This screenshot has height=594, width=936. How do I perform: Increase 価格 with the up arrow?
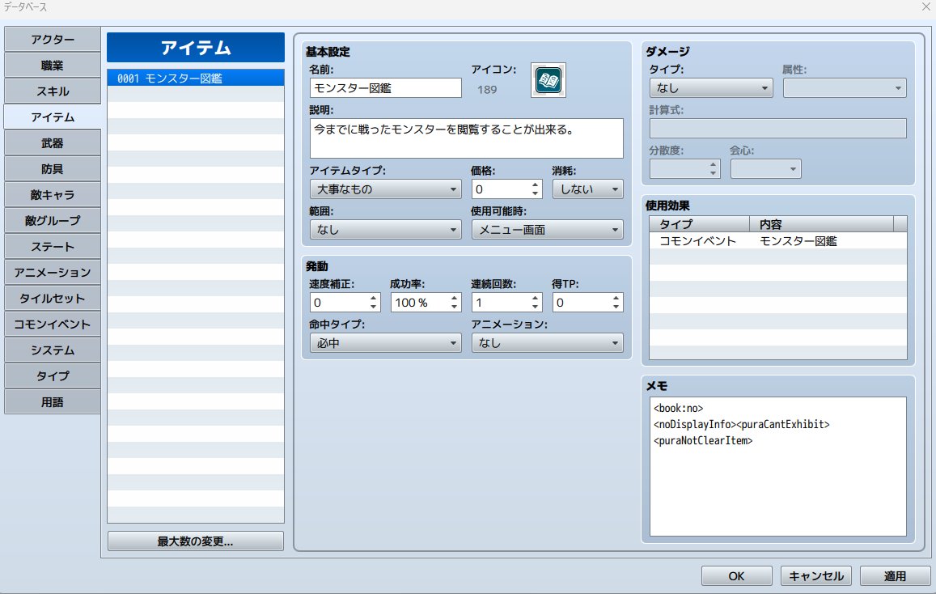536,185
